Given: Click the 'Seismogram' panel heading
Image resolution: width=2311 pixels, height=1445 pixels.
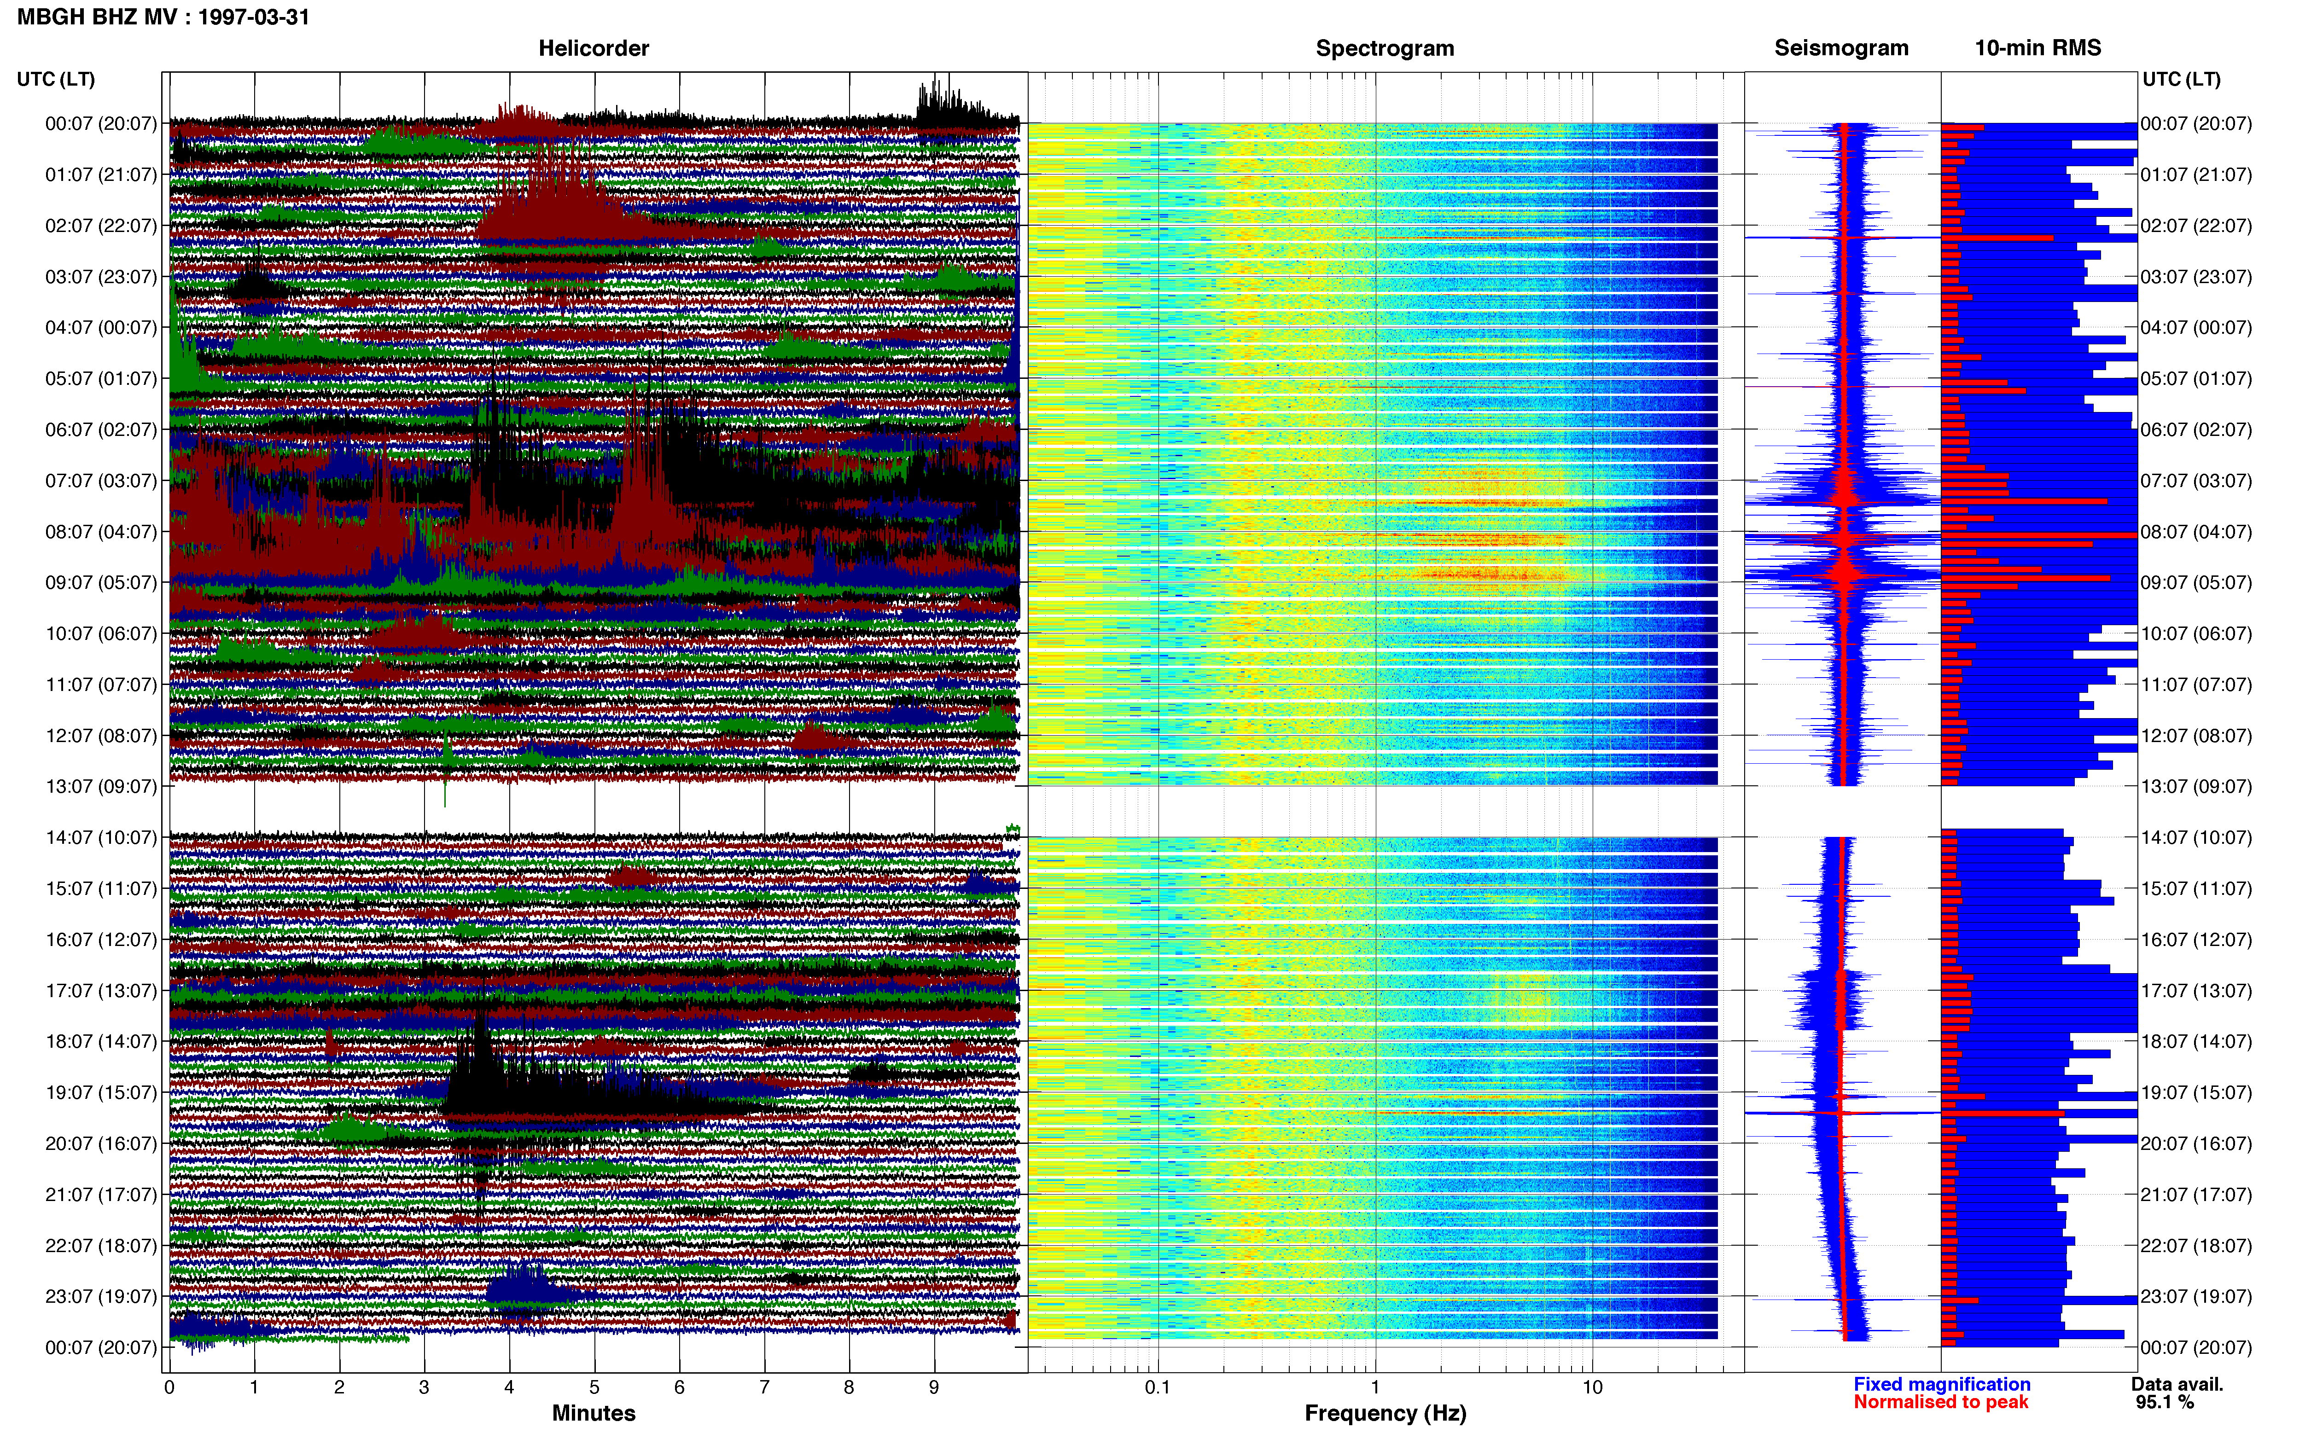Looking at the screenshot, I should (1841, 48).
